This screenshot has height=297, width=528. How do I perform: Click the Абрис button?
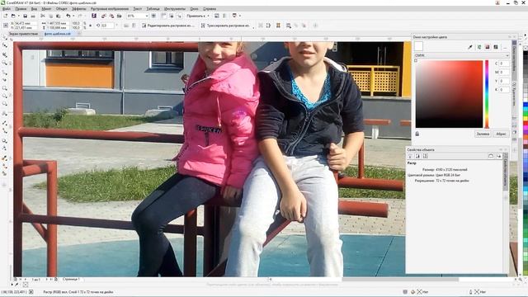[x=501, y=134]
